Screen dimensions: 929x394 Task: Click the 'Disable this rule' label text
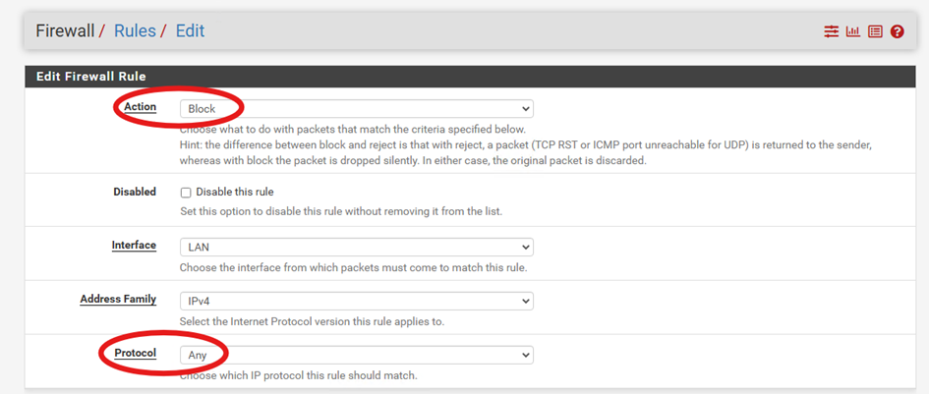point(235,192)
